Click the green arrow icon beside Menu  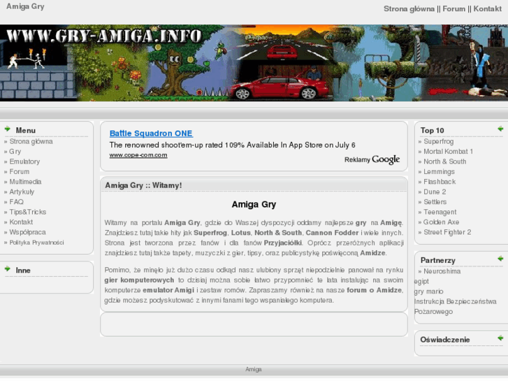[x=8, y=129]
